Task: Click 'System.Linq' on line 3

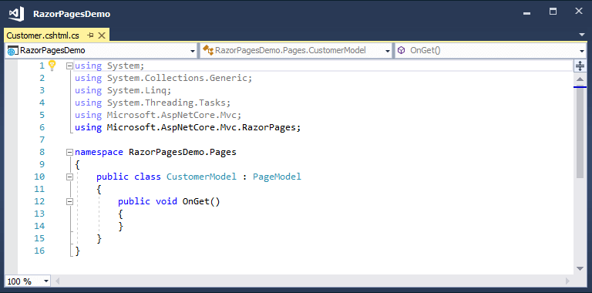Action: coord(136,91)
